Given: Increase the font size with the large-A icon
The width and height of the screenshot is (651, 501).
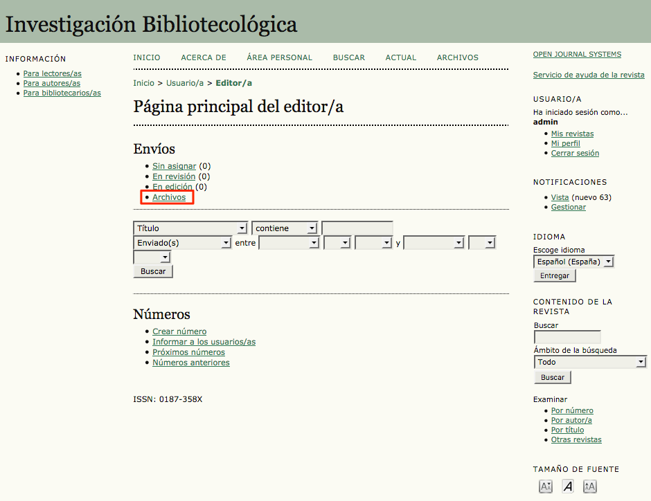Looking at the screenshot, I should 590,486.
